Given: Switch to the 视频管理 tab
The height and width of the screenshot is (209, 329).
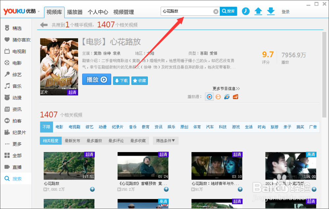Looking at the screenshot, I should click(x=124, y=12).
